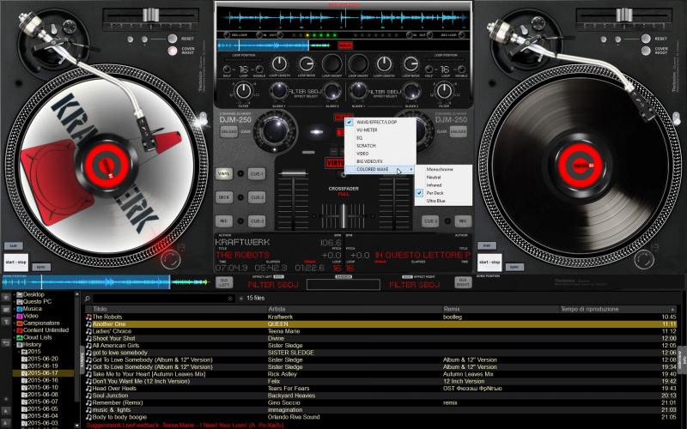Click the right deck pitch slider handle
The height and width of the screenshot is (429, 687).
[624, 15]
